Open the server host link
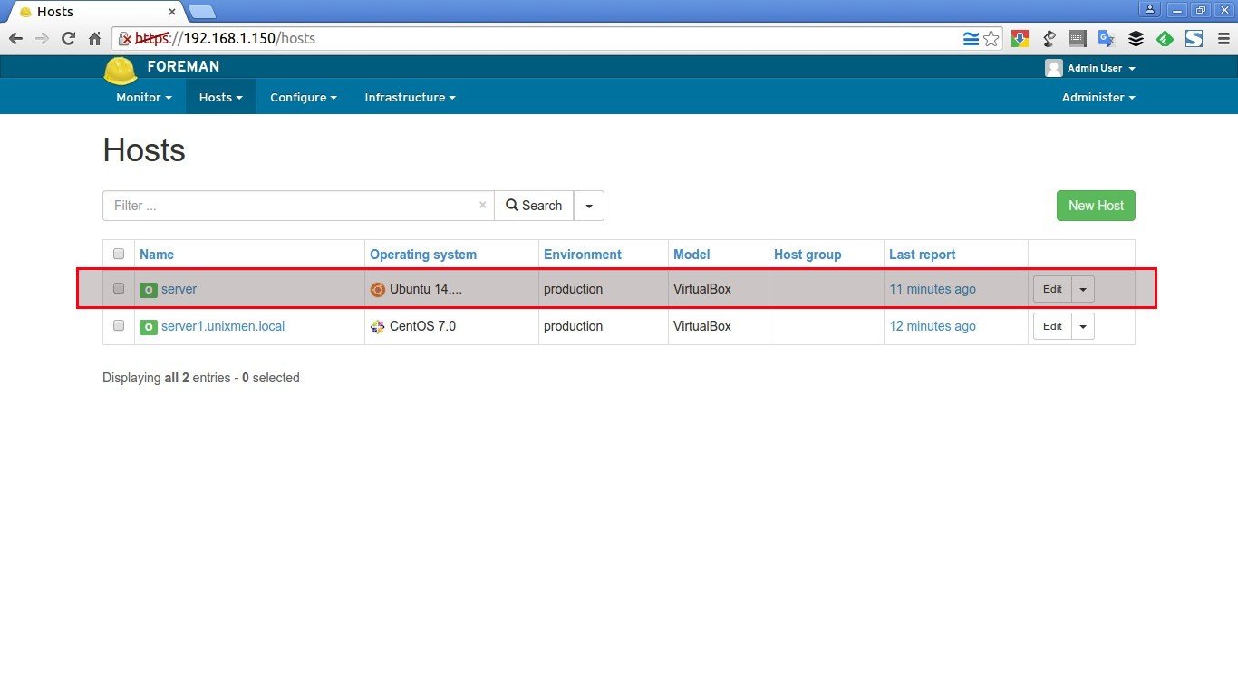Screen dimensions: 1238x674 179,290
